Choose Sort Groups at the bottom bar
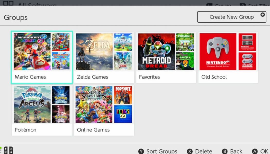The image size is (270, 154). point(161,151)
